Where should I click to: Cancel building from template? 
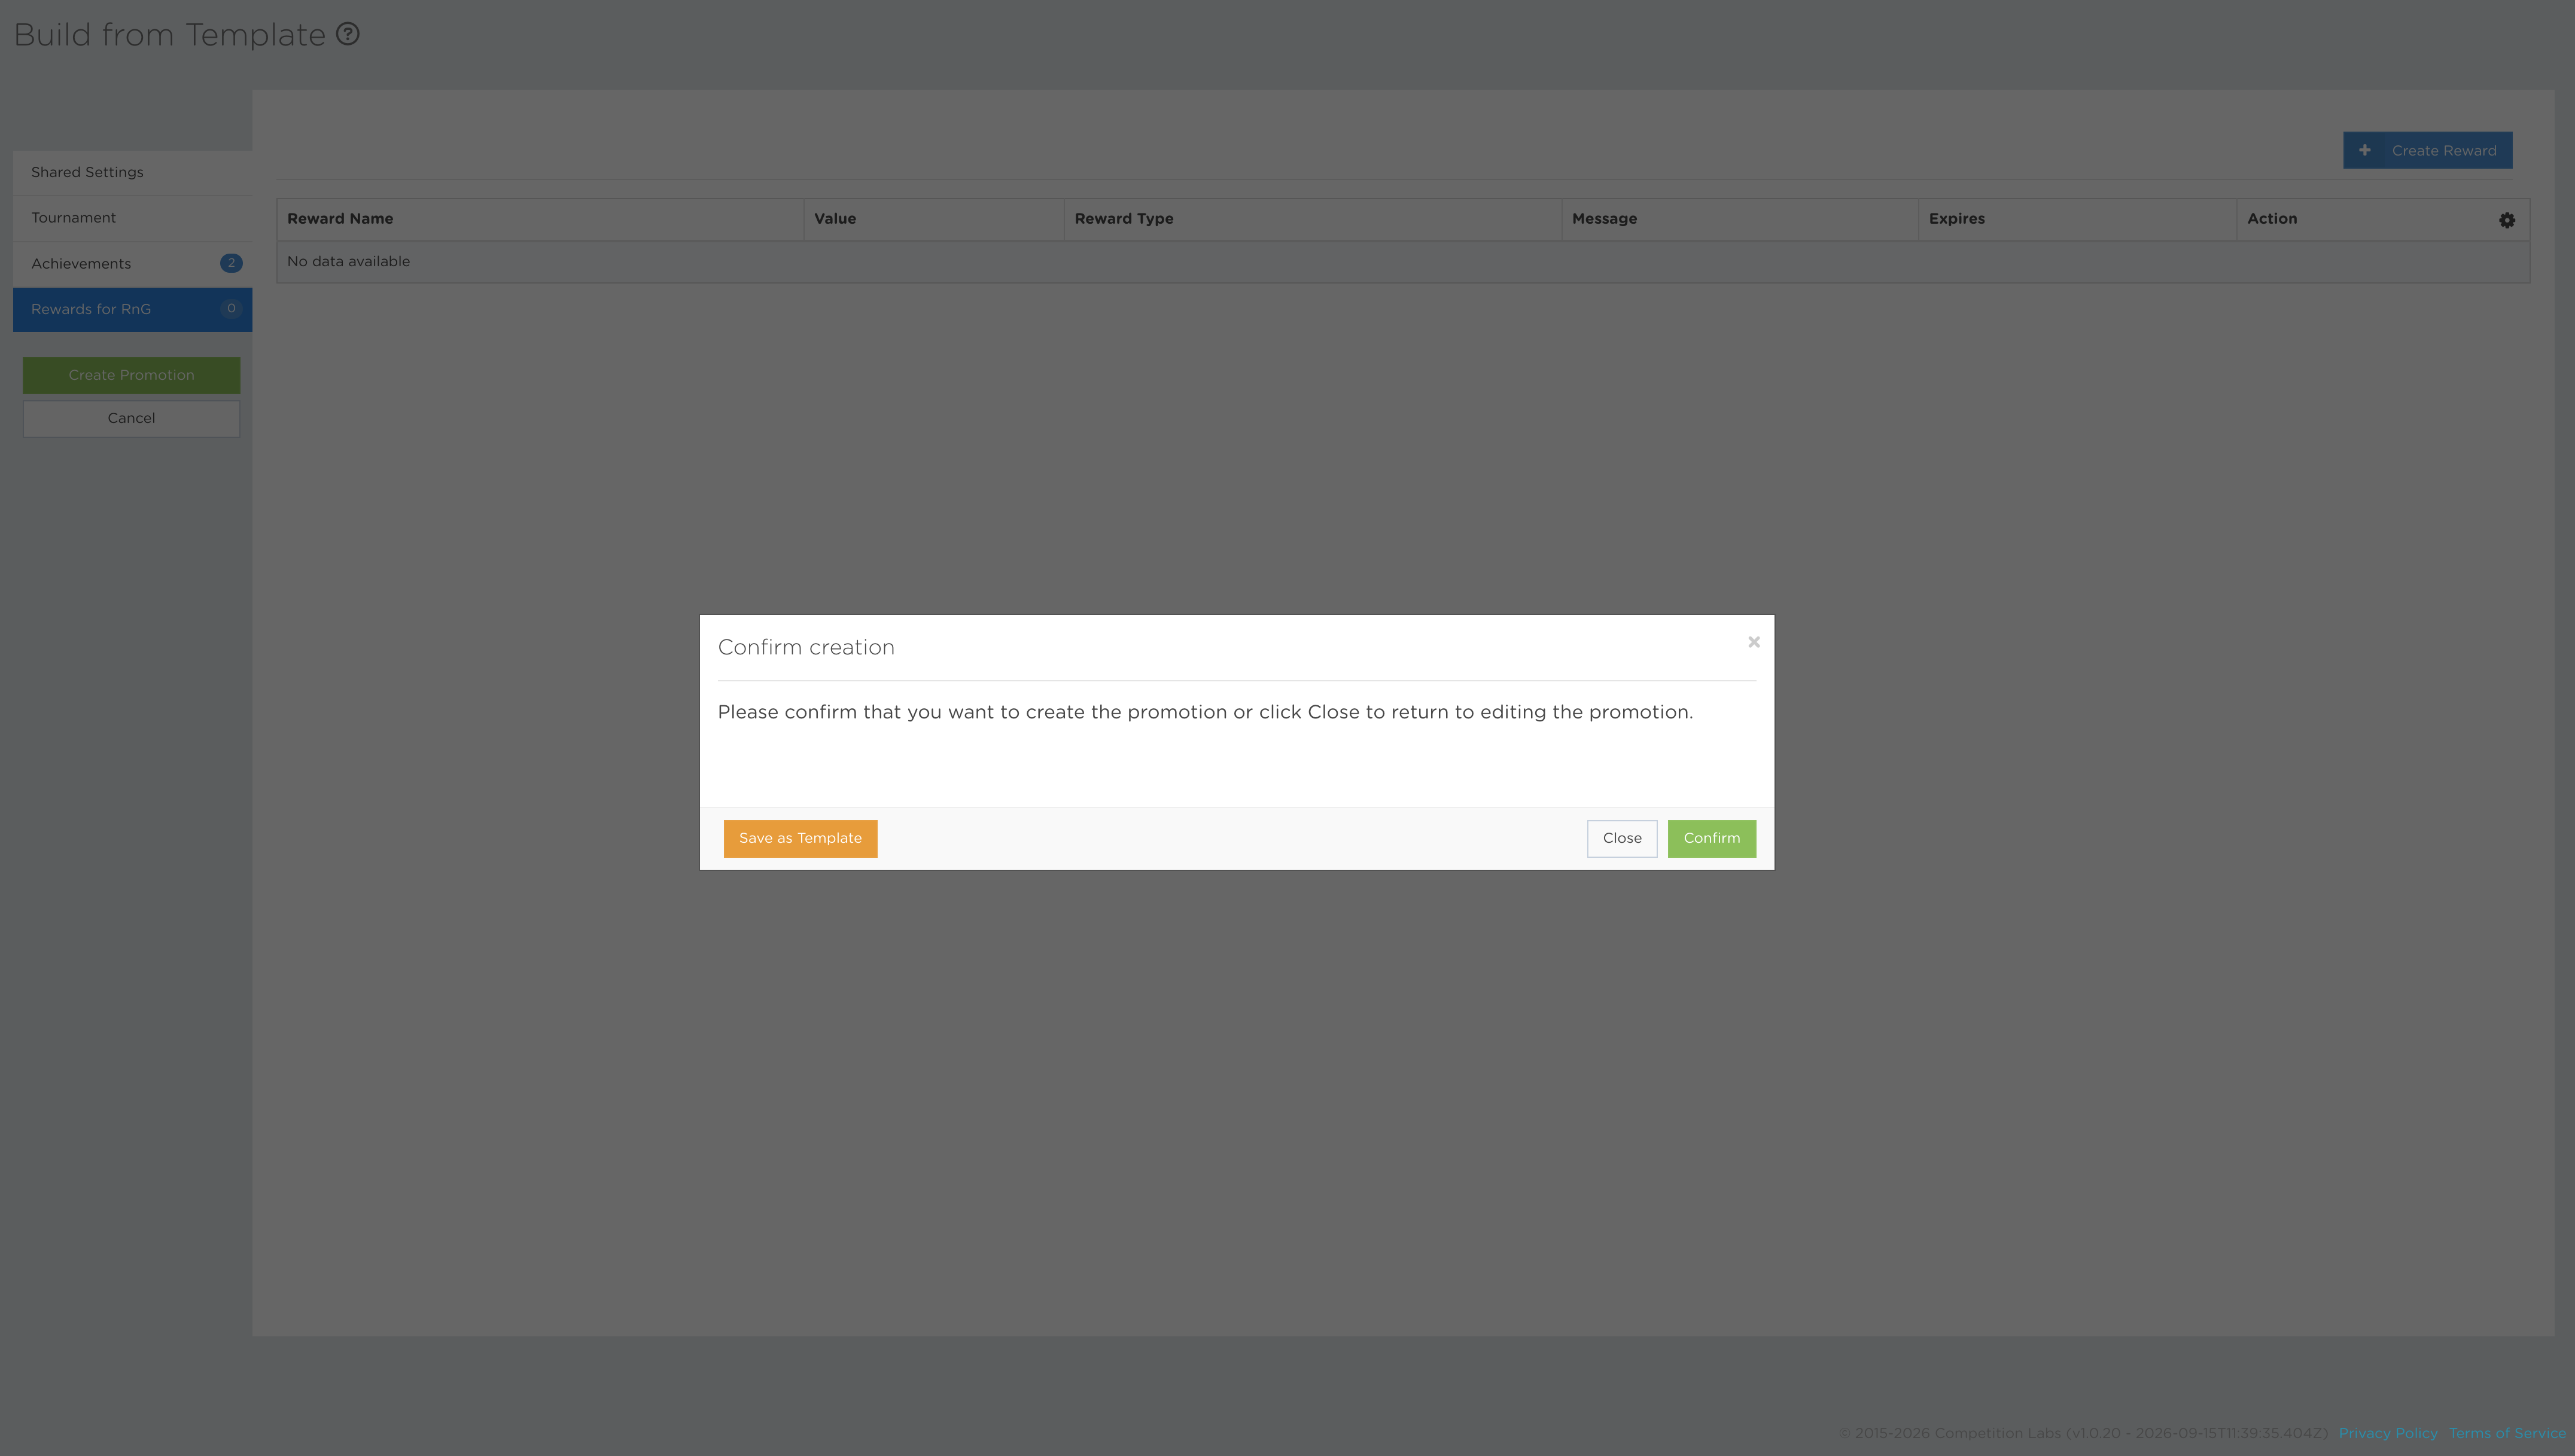point(131,418)
